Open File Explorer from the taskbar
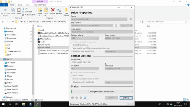This screenshot has height=107, width=190. [x=24, y=104]
